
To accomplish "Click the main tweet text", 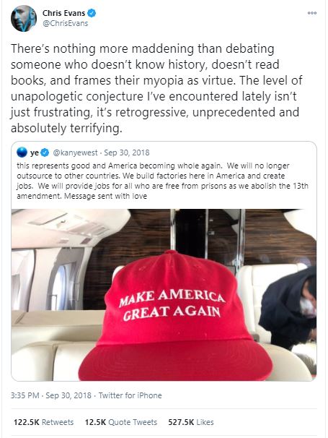I will point(156,88).
